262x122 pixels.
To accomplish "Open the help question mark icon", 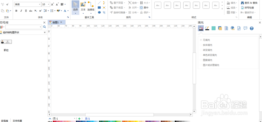I will (x=252, y=28).
